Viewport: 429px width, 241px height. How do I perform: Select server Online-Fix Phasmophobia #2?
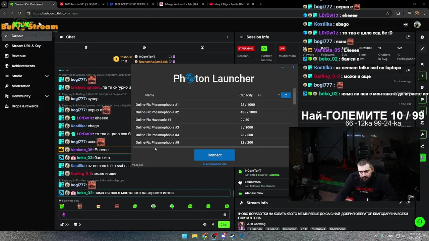click(x=211, y=112)
